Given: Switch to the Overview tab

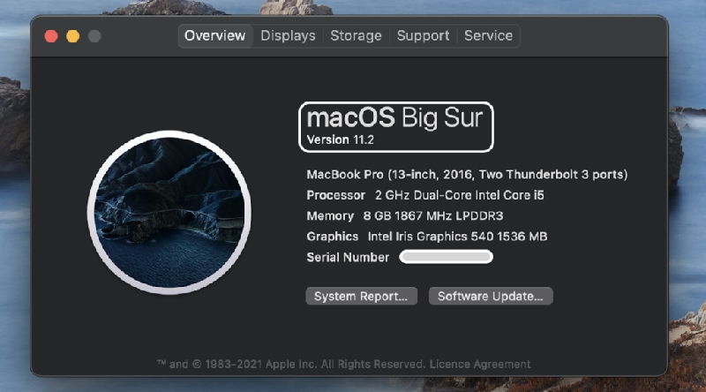Looking at the screenshot, I should click(214, 36).
